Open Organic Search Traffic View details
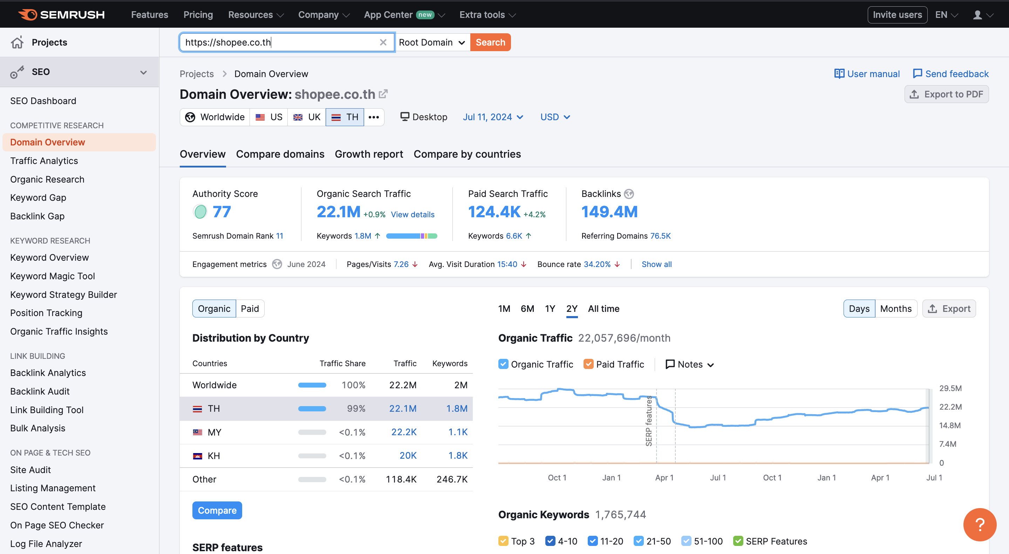1009x554 pixels. click(413, 214)
